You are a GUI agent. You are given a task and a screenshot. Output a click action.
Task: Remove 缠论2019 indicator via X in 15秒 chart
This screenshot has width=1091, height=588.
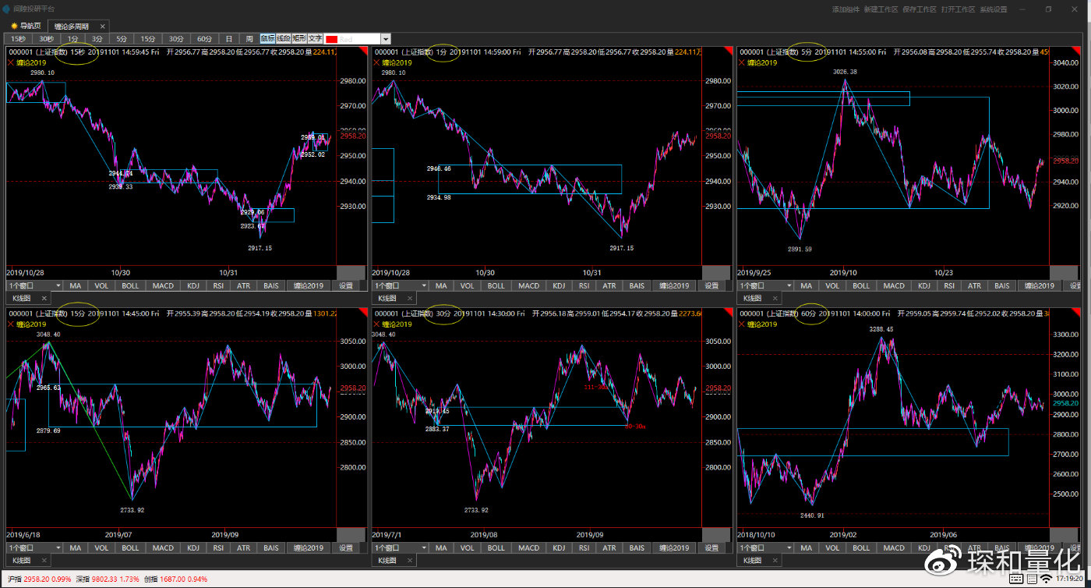click(x=11, y=62)
